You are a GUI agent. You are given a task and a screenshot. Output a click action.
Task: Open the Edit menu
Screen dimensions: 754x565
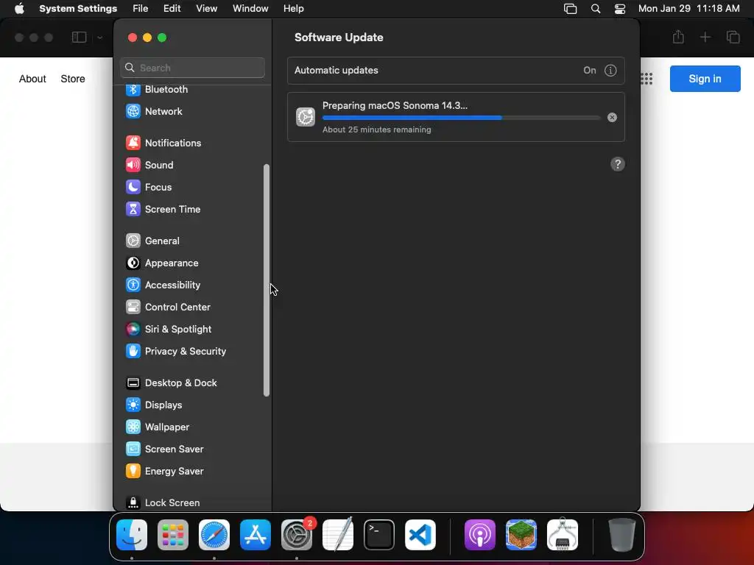tap(172, 9)
